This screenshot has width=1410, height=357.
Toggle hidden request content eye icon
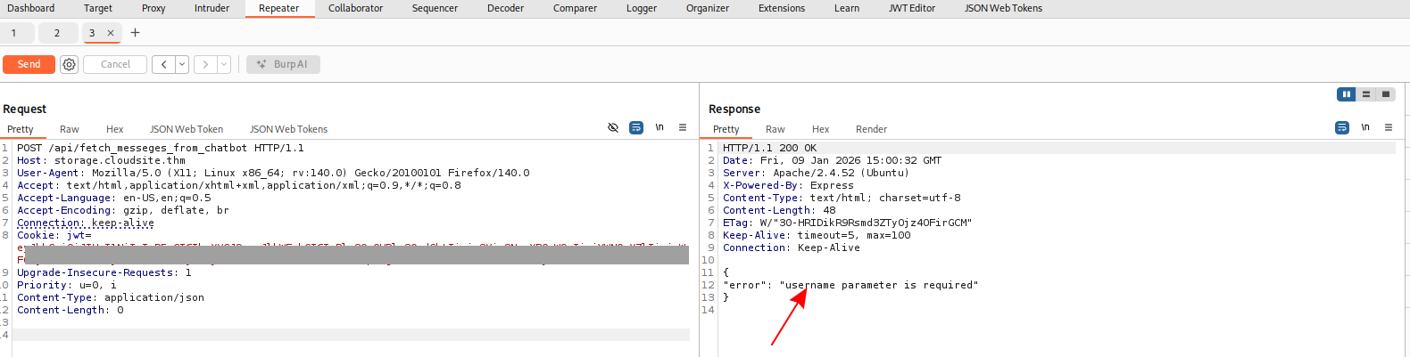click(613, 128)
